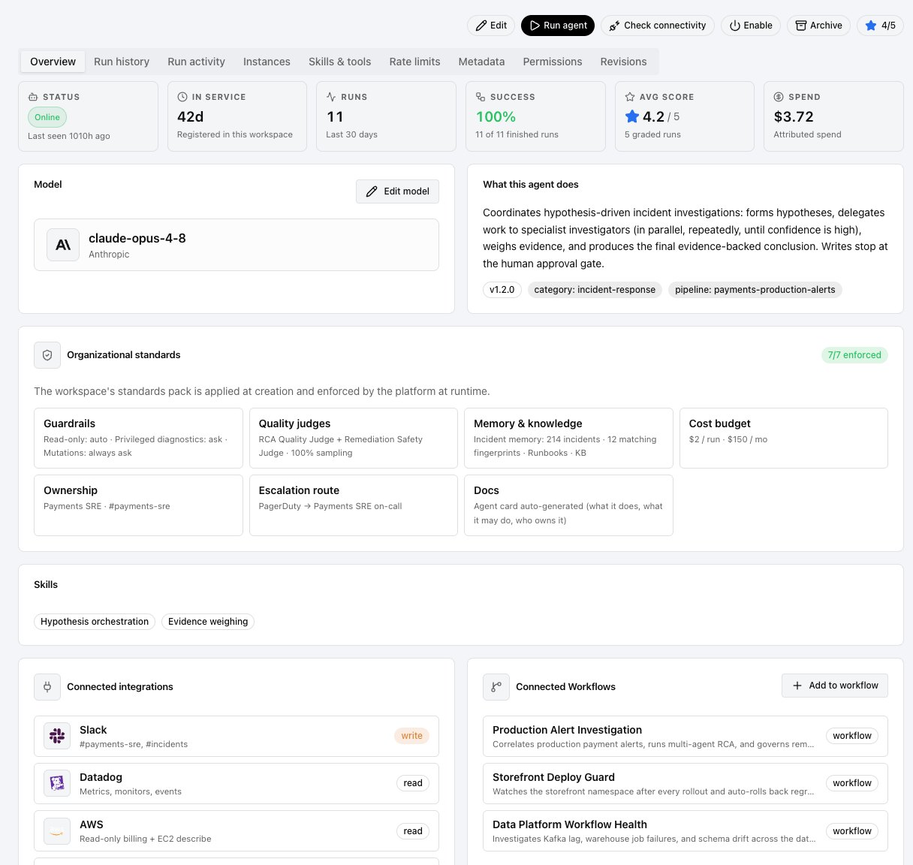Open the Permissions tab

pos(553,62)
